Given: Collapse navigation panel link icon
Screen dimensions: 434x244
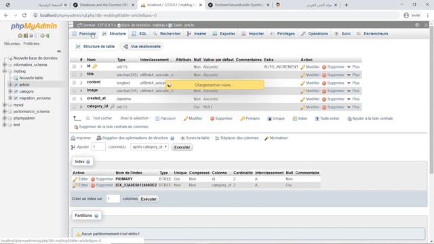Looking at the screenshot, I should tap(59, 52).
